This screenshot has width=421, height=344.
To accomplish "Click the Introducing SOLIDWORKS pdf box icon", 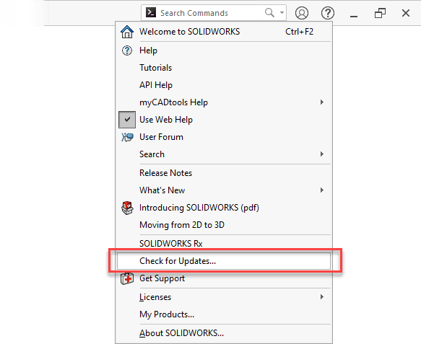I will (x=127, y=208).
